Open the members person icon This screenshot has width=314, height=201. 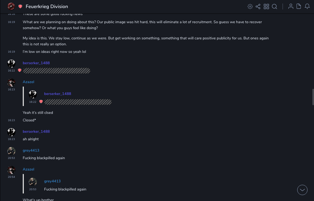(x=291, y=6)
